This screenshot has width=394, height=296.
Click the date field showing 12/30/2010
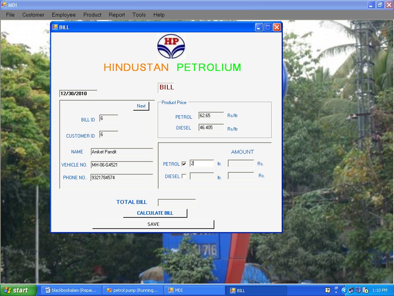point(78,93)
